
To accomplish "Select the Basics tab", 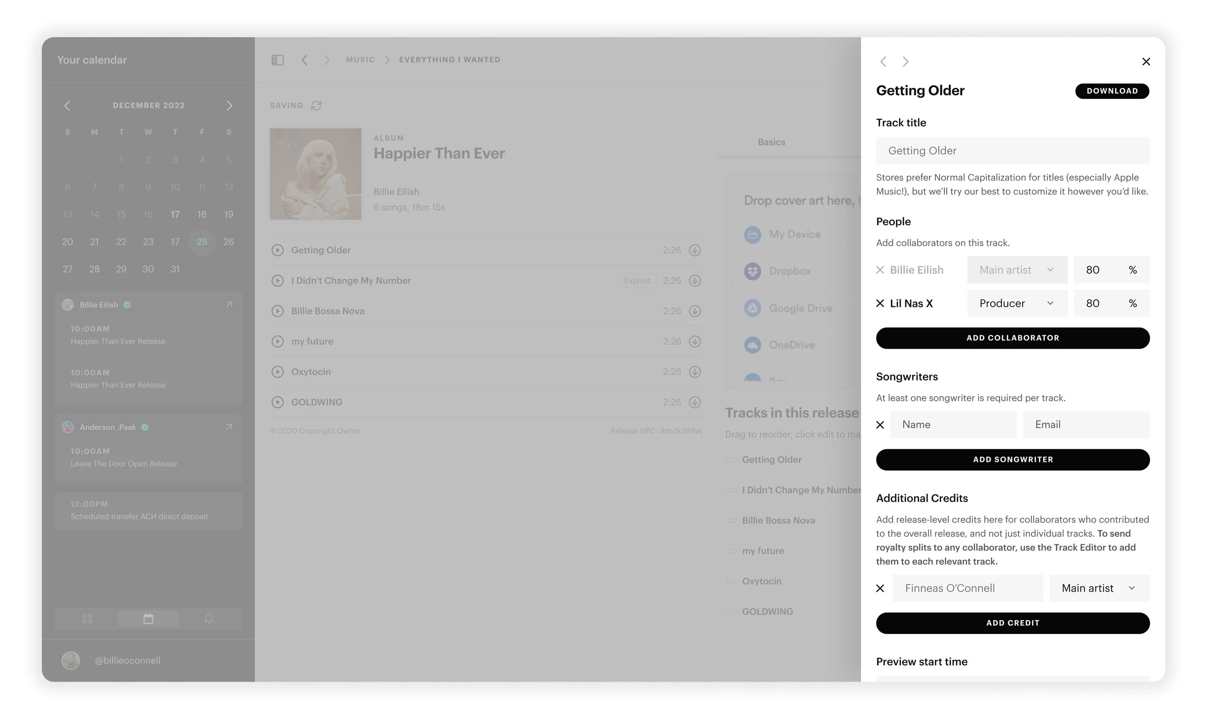I will coord(771,142).
